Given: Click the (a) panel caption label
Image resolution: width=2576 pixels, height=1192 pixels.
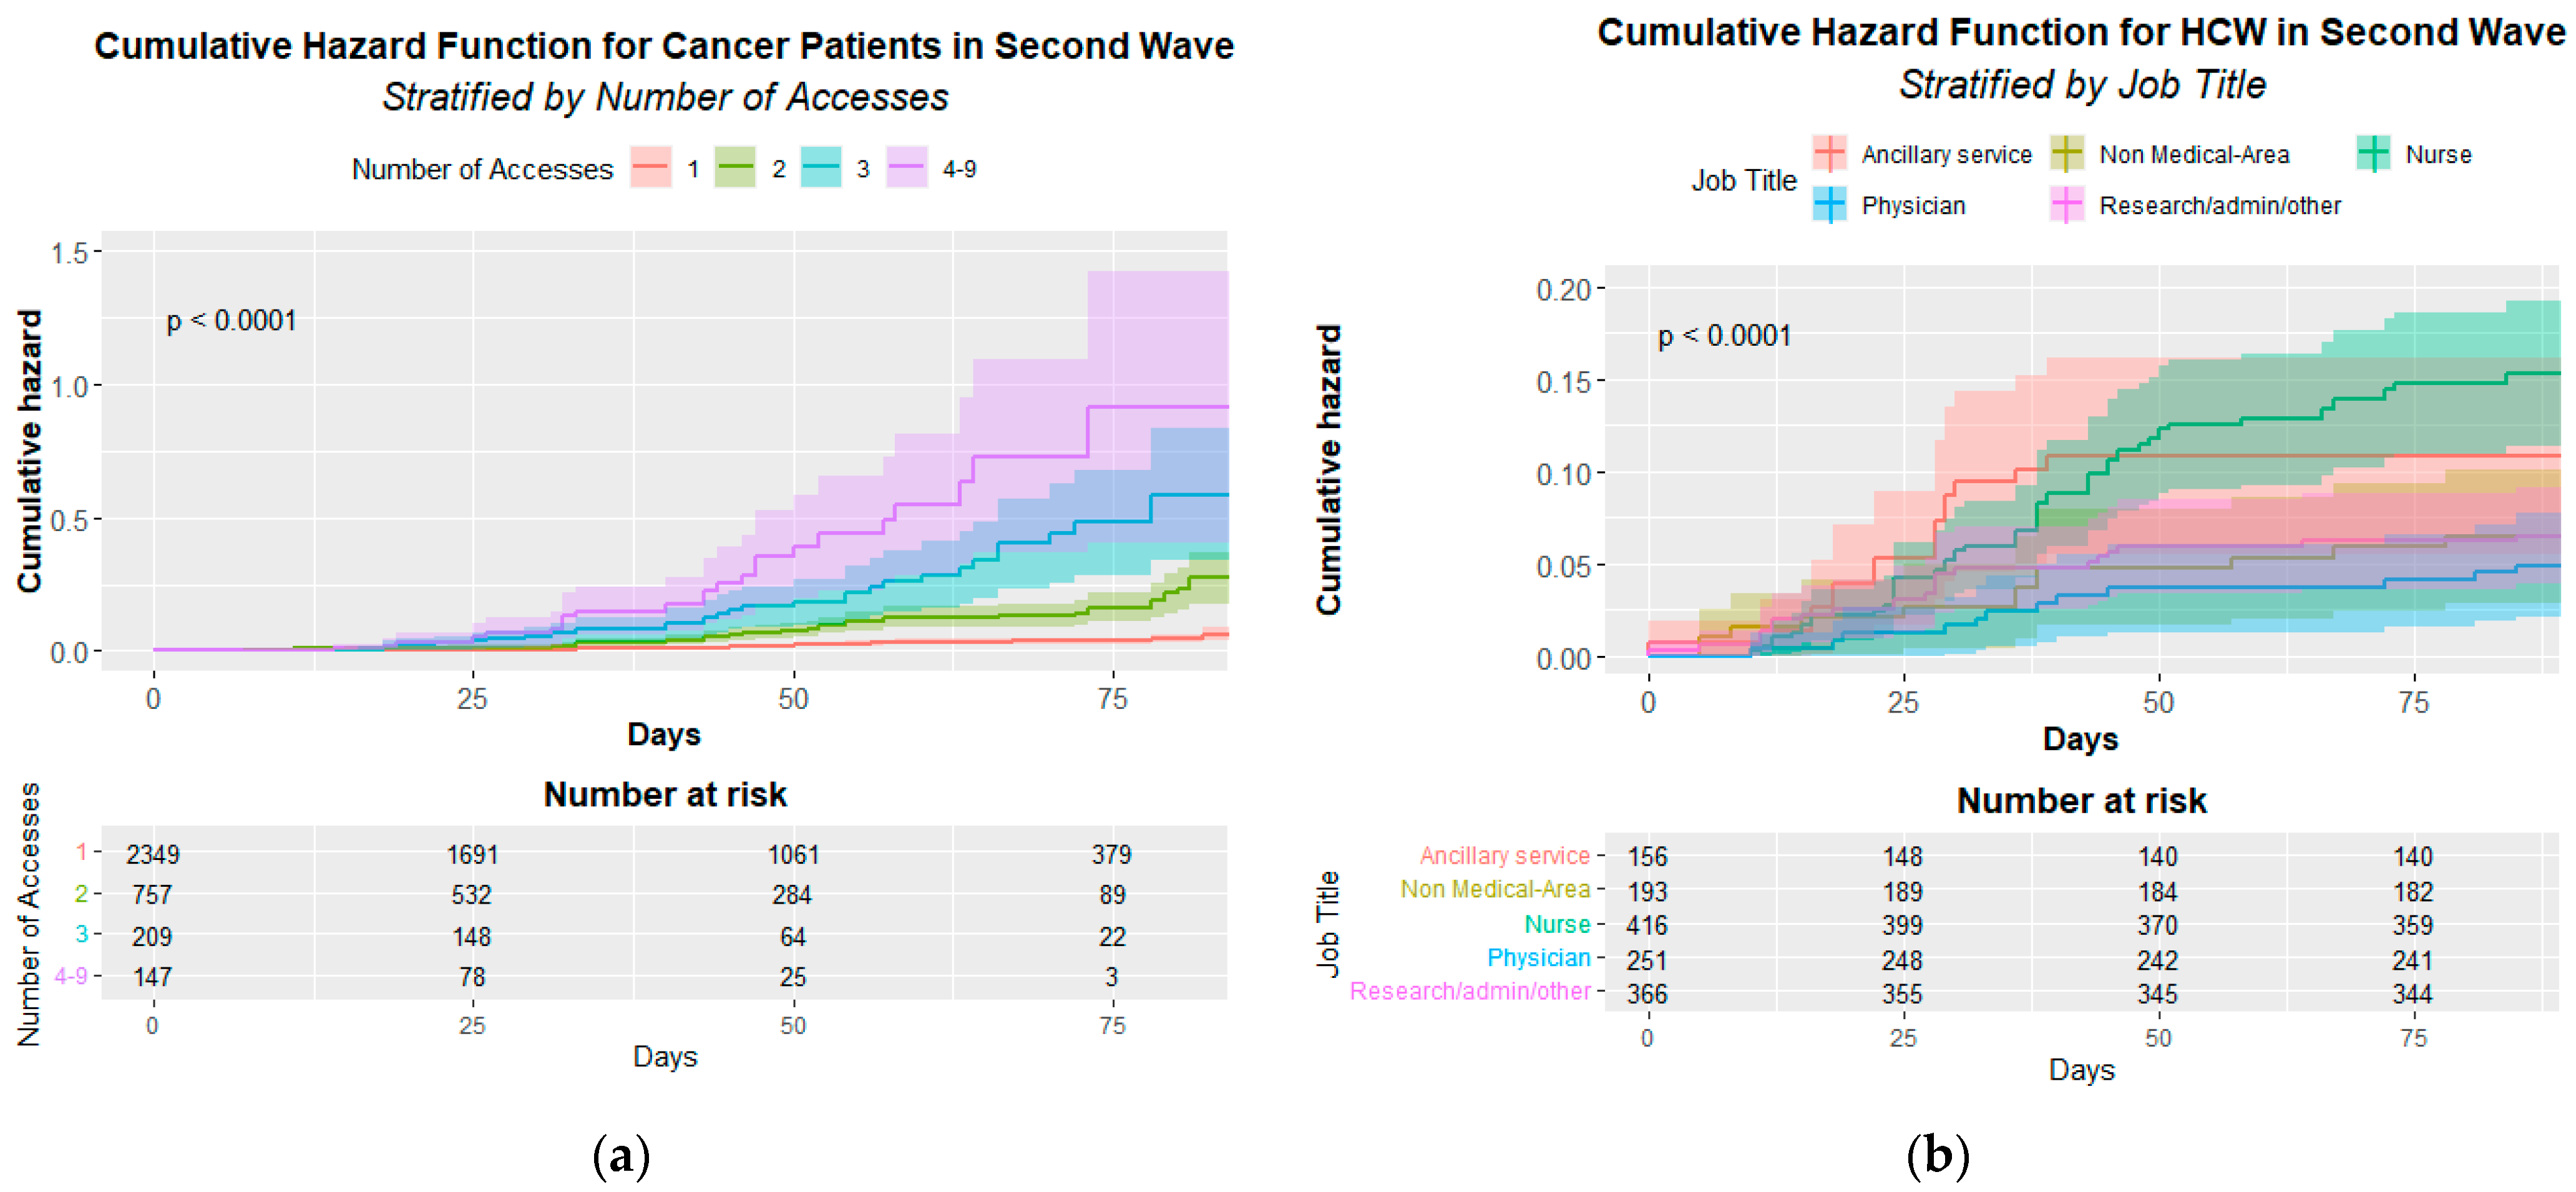Looking at the screenshot, I should pyautogui.click(x=621, y=1157).
